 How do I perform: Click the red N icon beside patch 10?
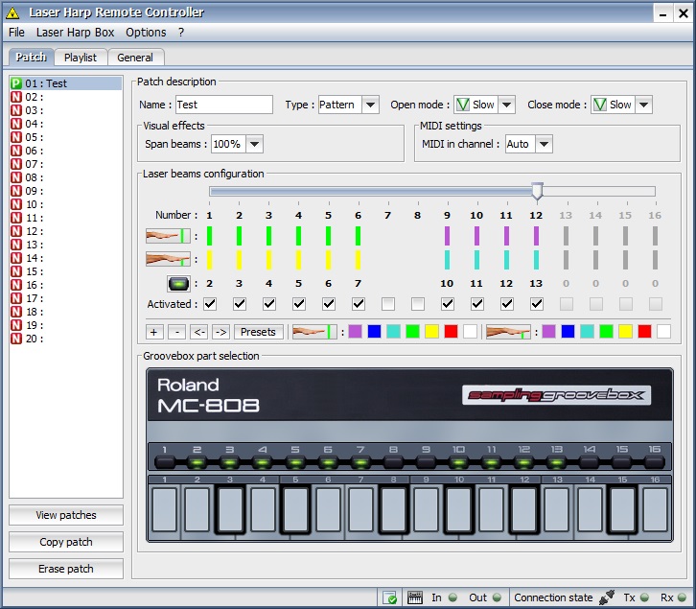pyautogui.click(x=16, y=204)
